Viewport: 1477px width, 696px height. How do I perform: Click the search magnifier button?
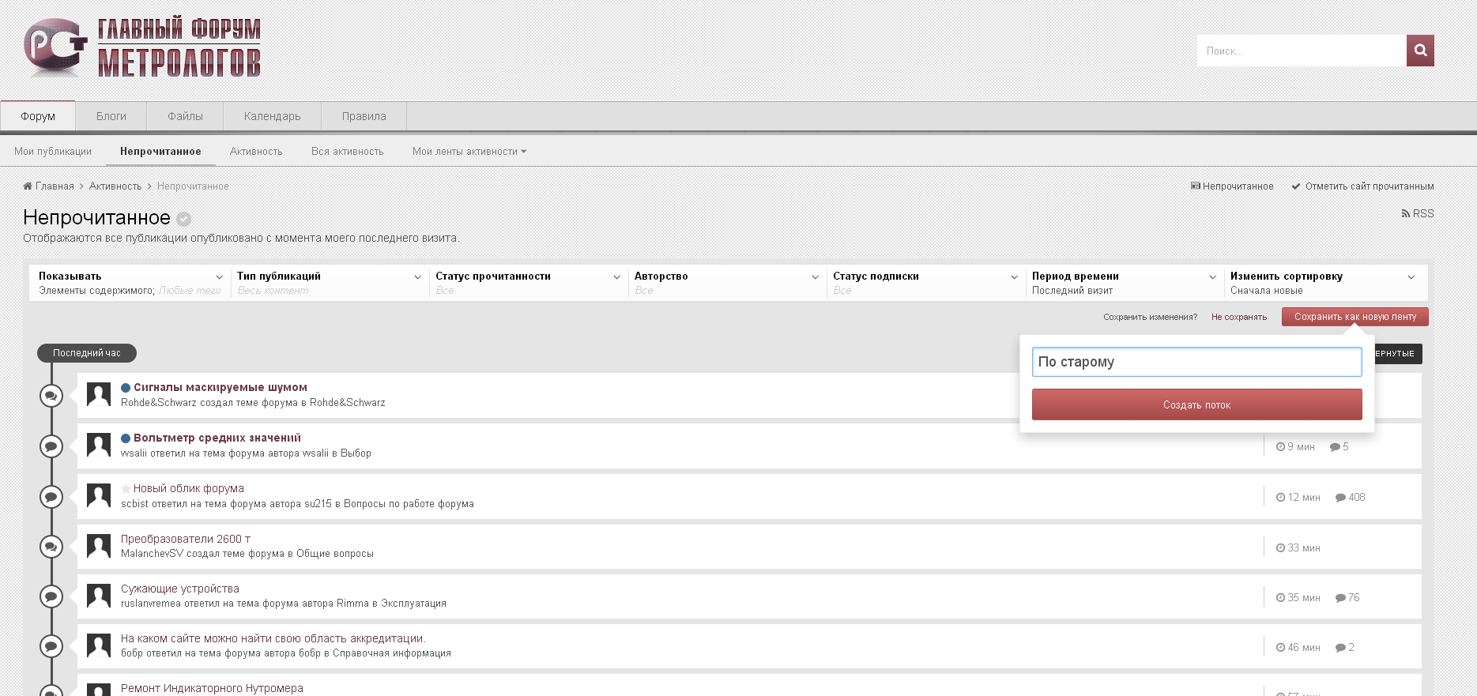pyautogui.click(x=1419, y=51)
